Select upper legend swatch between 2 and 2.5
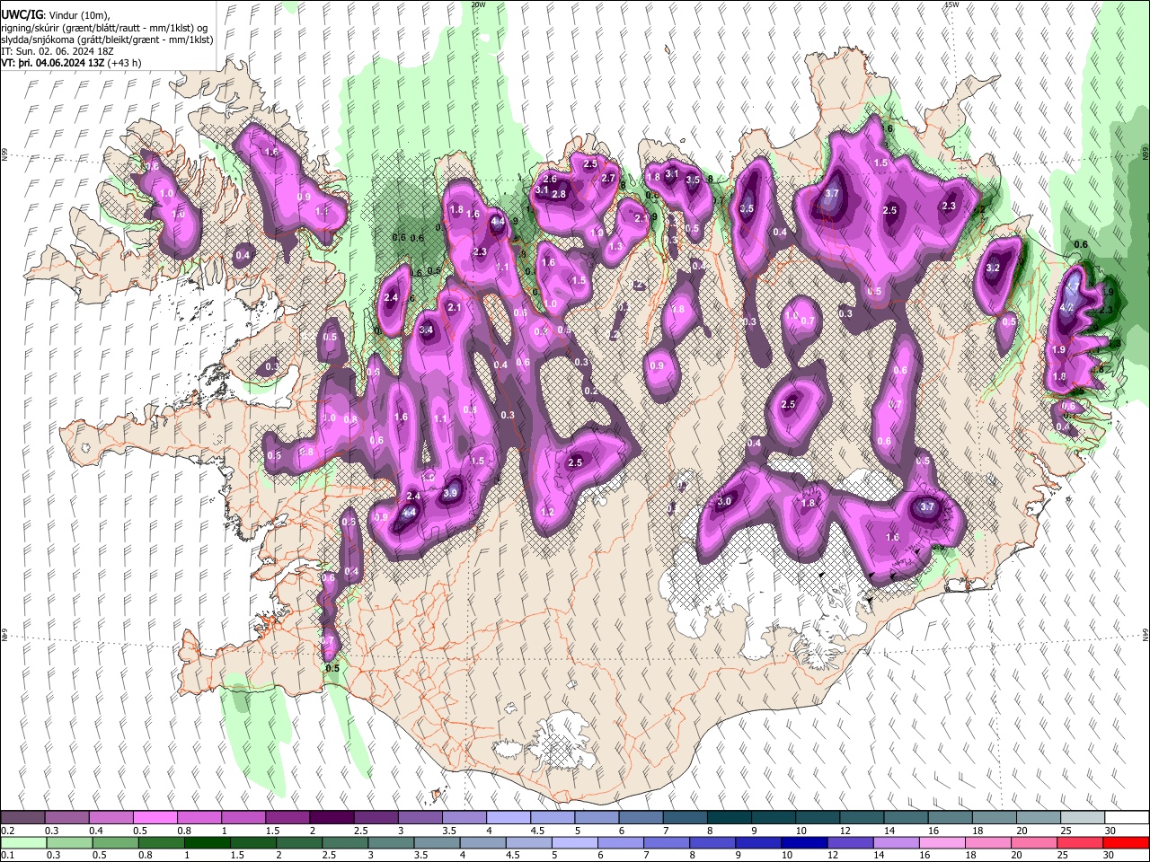 (x=332, y=817)
